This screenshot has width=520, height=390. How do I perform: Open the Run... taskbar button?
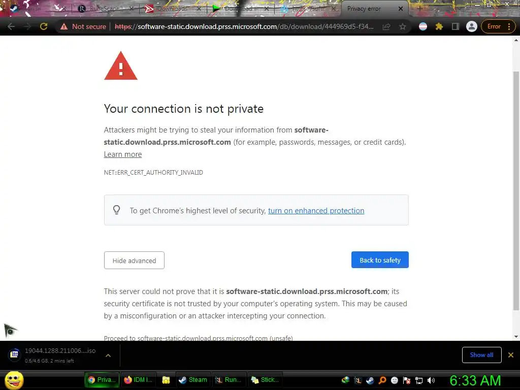(x=229, y=380)
